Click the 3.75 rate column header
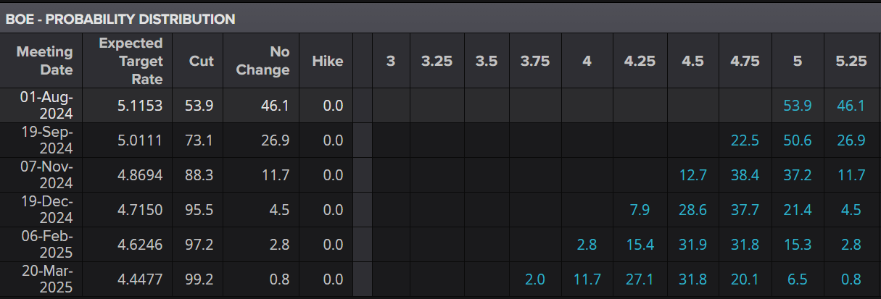 [x=535, y=61]
